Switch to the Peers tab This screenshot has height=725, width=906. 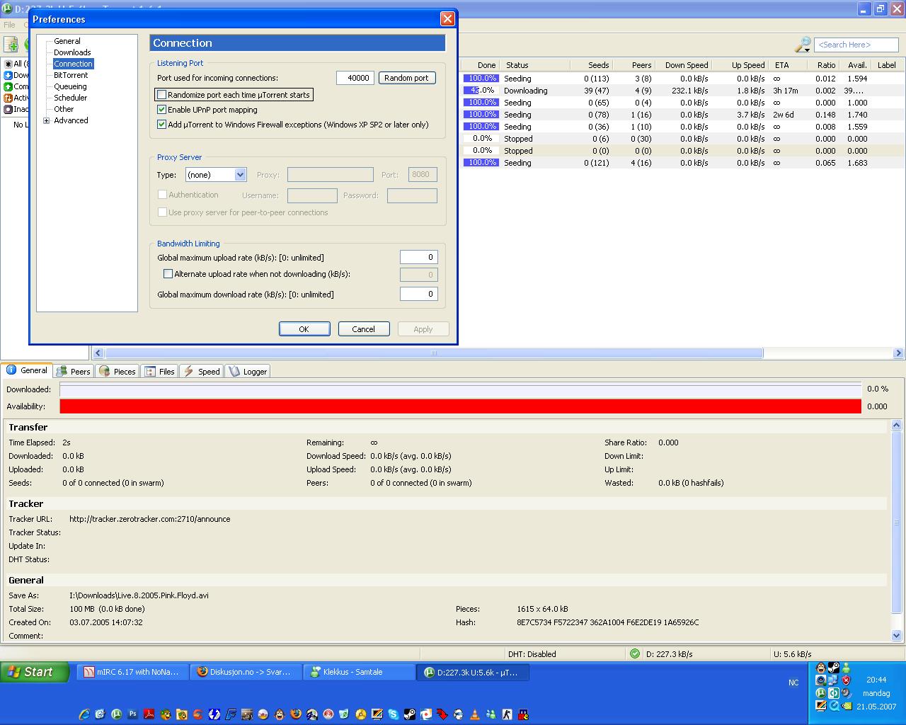tap(74, 371)
